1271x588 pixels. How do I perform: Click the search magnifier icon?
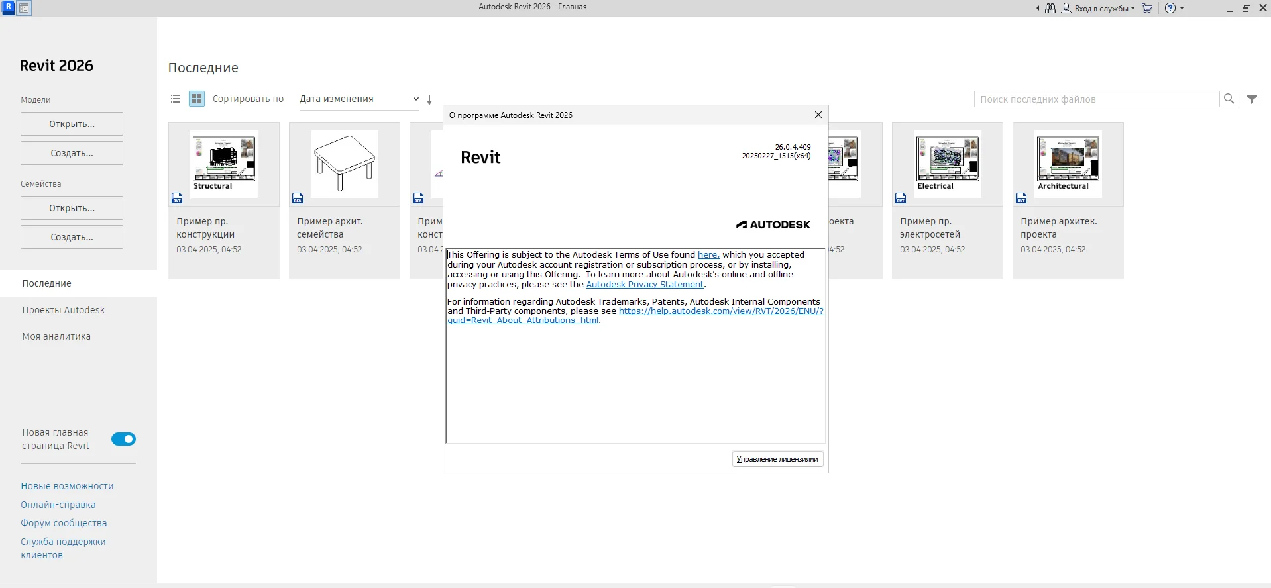(x=1229, y=99)
